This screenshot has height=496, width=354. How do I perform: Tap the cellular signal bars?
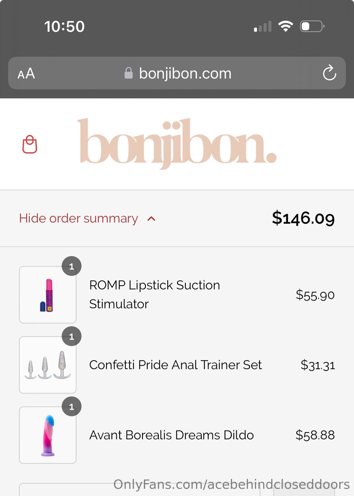[x=262, y=27]
